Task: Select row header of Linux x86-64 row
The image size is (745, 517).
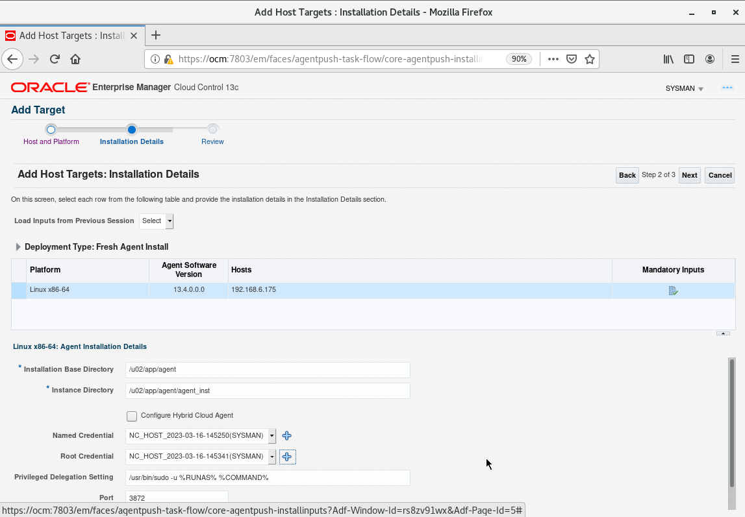Action: pyautogui.click(x=19, y=291)
